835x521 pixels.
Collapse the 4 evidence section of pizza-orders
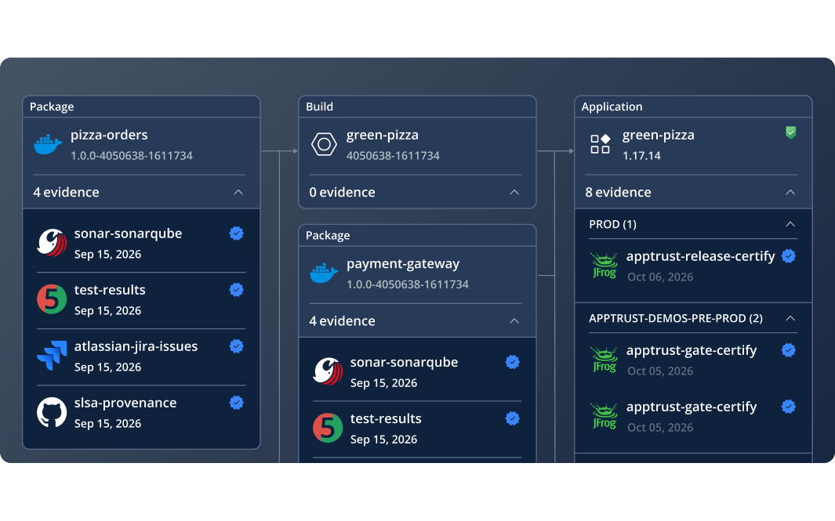[238, 192]
